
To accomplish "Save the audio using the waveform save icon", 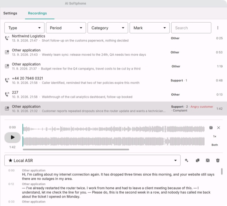I will (x=211, y=128).
